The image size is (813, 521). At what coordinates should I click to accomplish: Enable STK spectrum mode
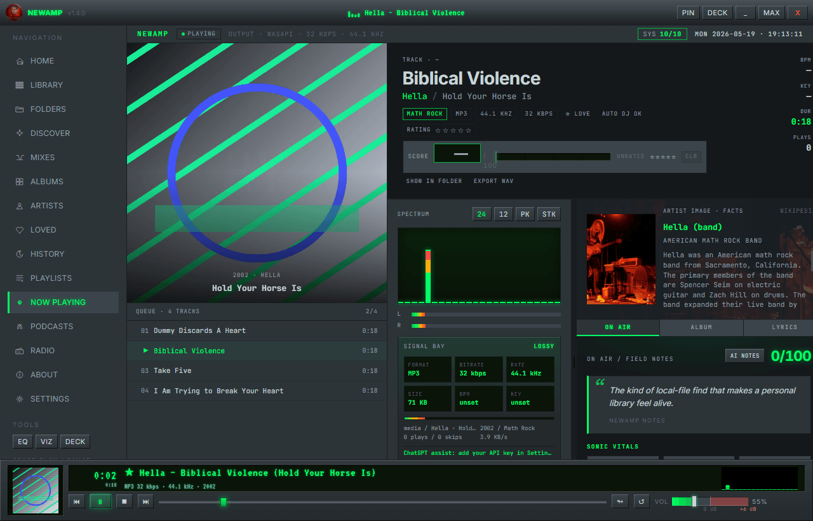pos(549,214)
